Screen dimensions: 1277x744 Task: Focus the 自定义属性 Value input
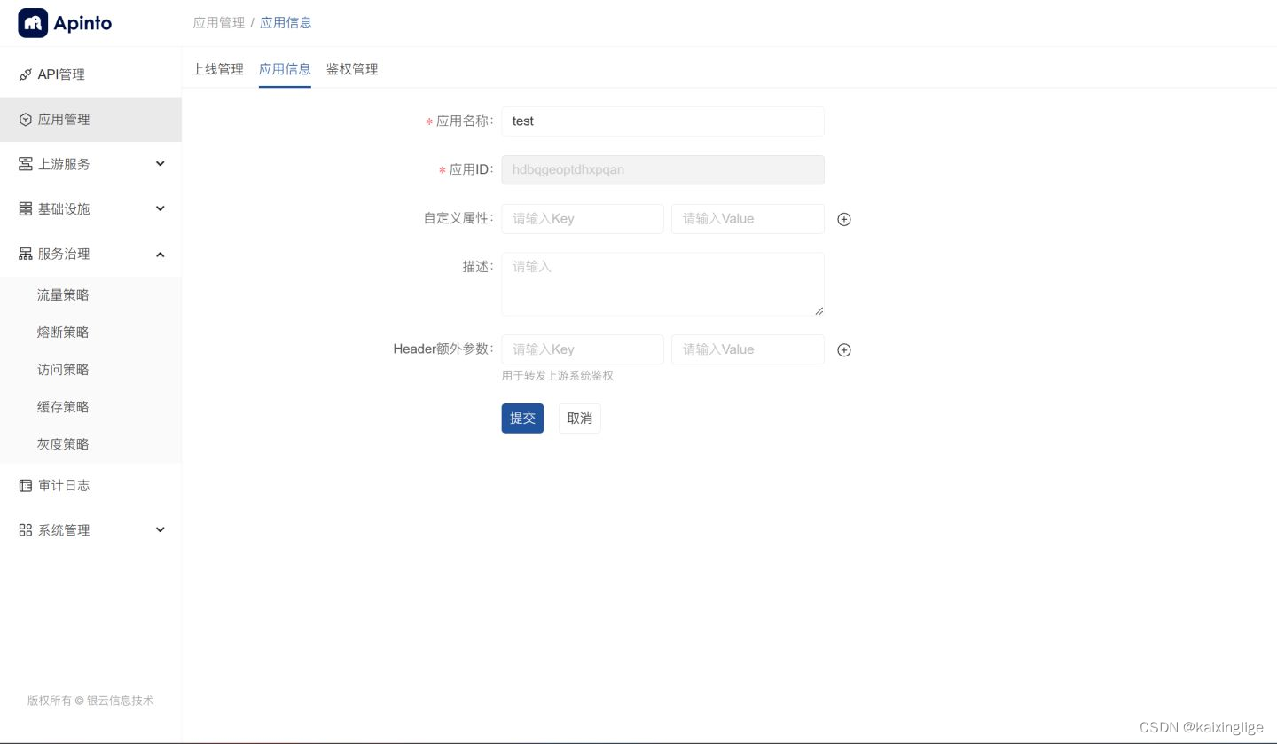pyautogui.click(x=748, y=219)
